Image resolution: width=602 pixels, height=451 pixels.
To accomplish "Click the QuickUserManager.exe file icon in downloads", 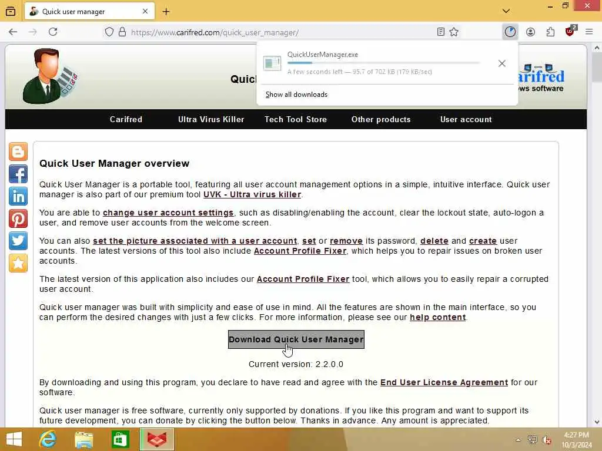I will coord(272,63).
